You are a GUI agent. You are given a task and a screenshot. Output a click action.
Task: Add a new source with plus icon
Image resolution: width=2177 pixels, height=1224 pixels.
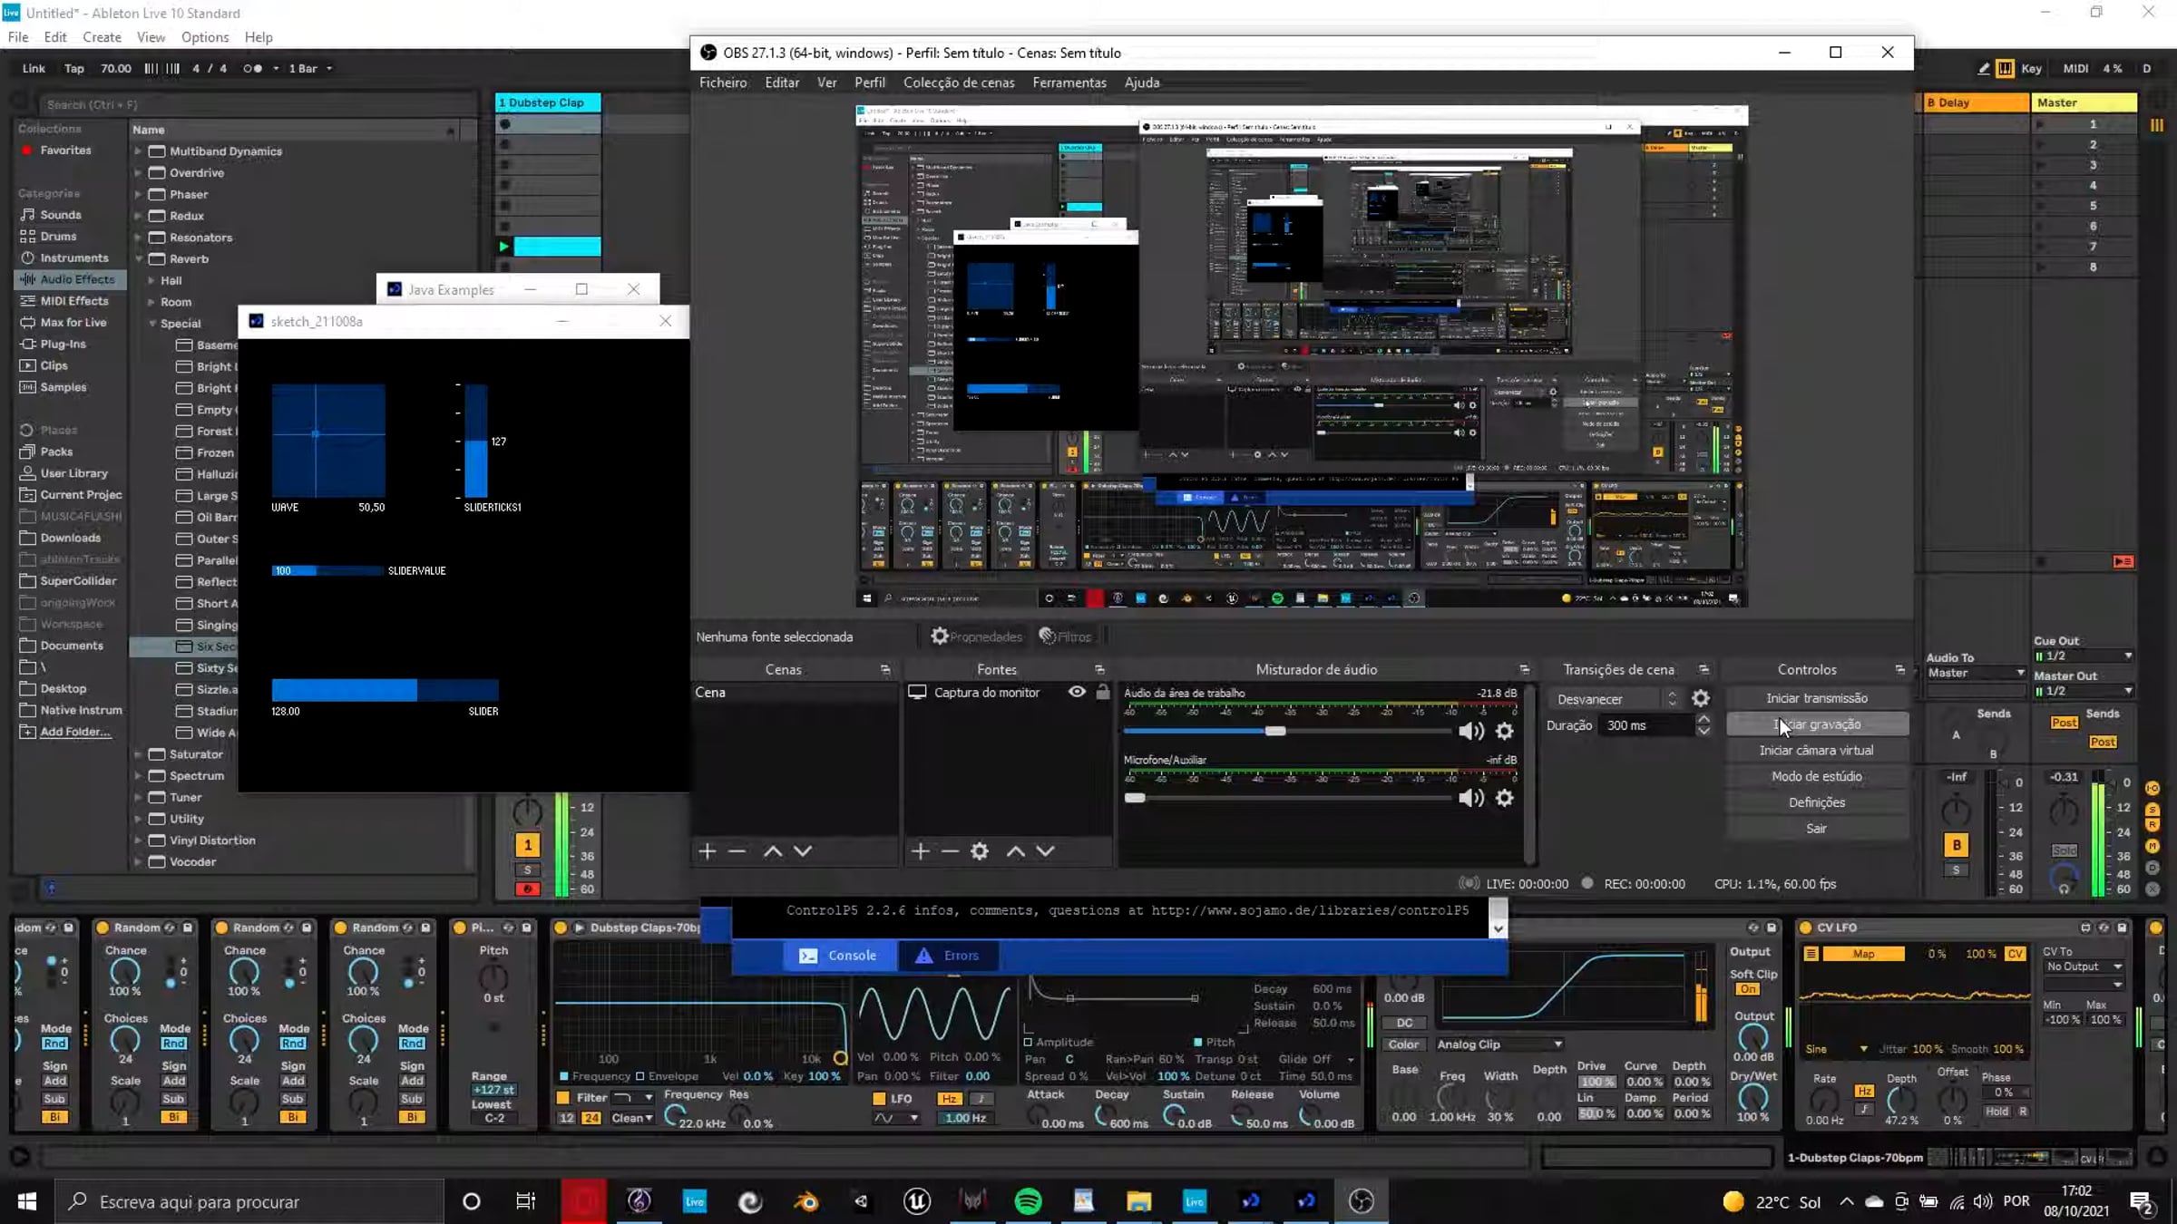[920, 850]
